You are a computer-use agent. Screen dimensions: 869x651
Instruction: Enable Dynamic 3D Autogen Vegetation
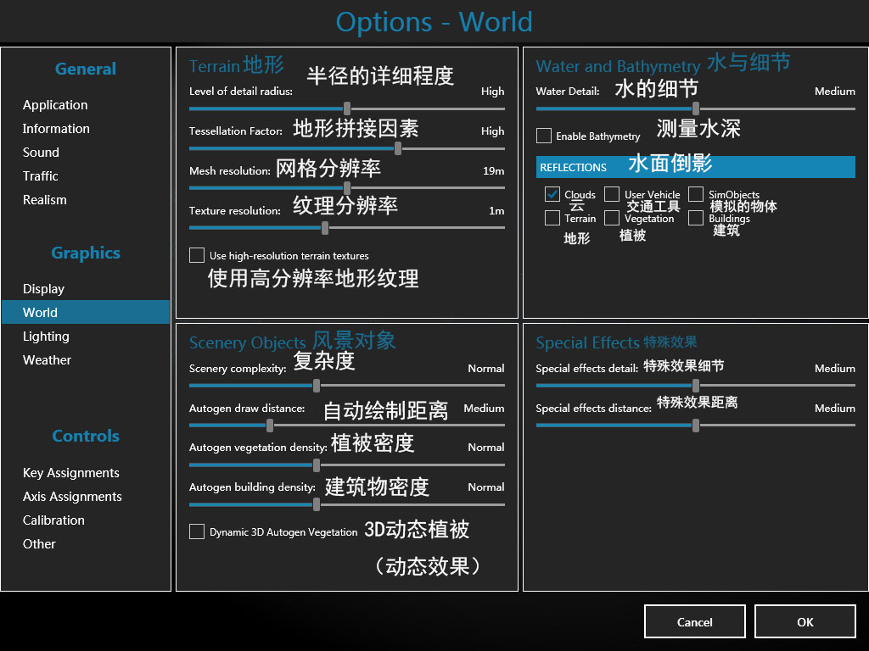[x=197, y=531]
